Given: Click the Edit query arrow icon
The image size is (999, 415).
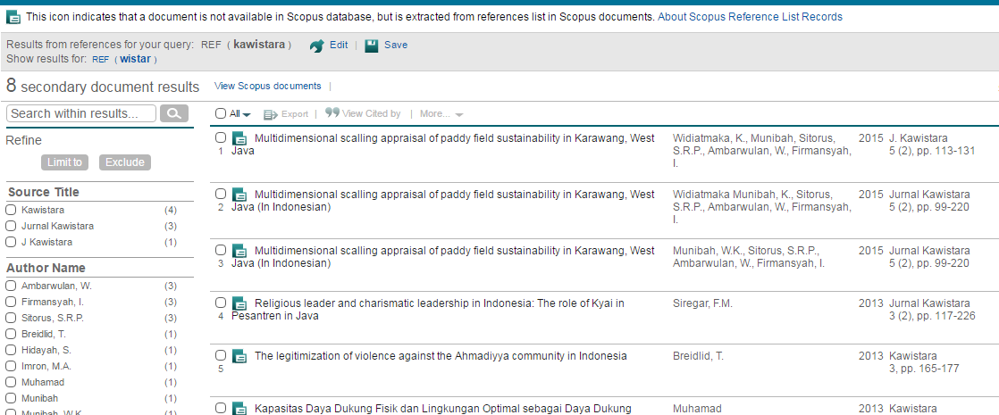Looking at the screenshot, I should [316, 46].
